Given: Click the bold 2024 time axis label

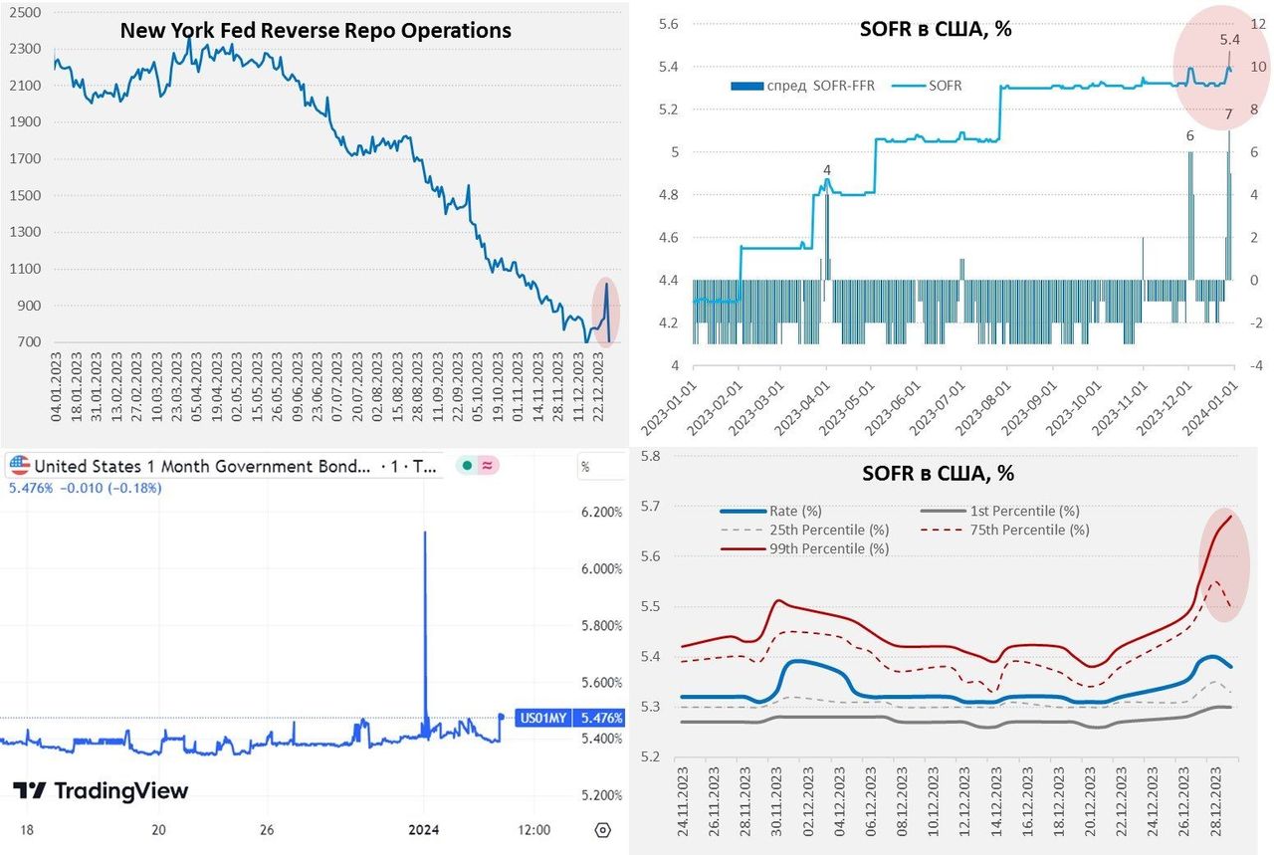Looking at the screenshot, I should click(x=424, y=829).
